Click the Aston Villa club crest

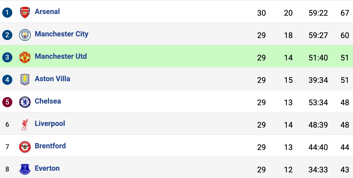coord(25,80)
